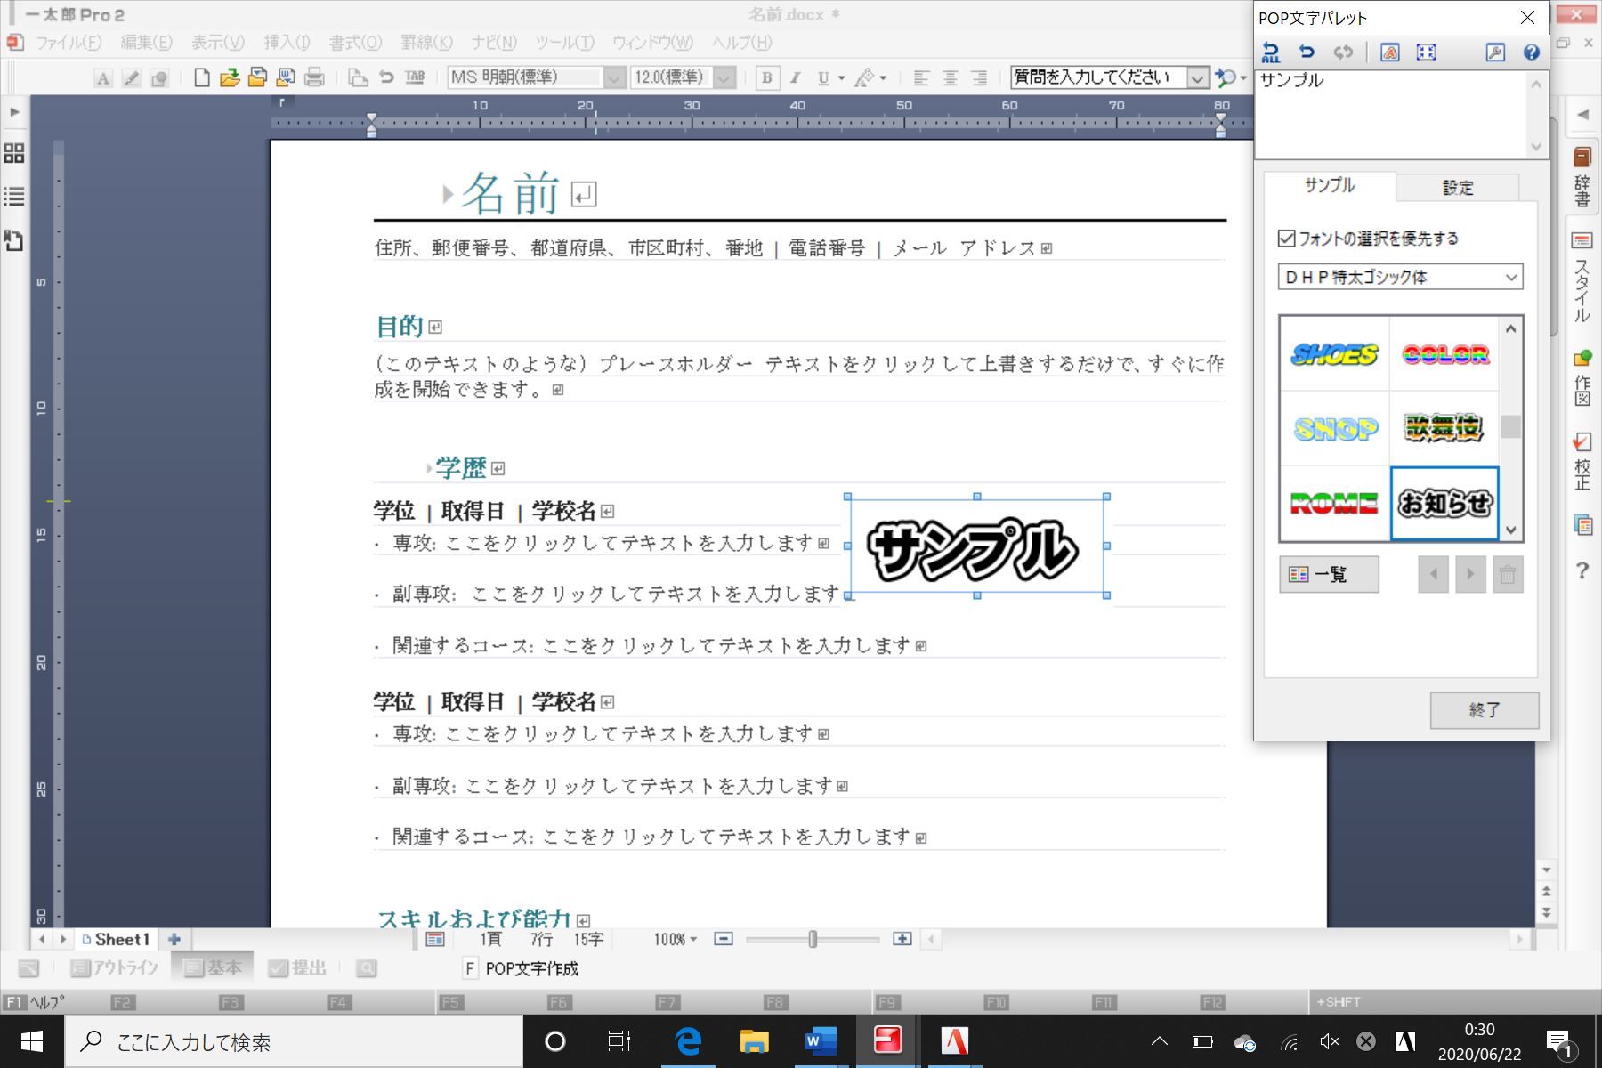1602x1068 pixels.
Task: Click the undo arrow in POP文字パレット toolbar
Action: [1307, 53]
